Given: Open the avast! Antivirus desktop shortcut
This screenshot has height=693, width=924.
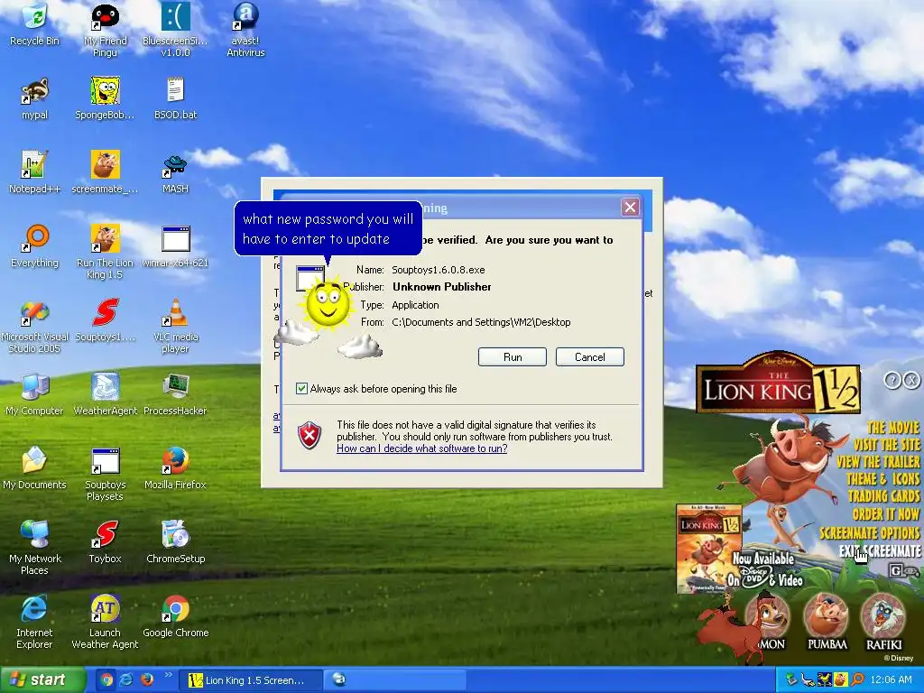Looking at the screenshot, I should tap(245, 30).
